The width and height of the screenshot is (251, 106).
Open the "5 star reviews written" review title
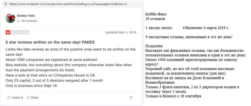(50, 42)
